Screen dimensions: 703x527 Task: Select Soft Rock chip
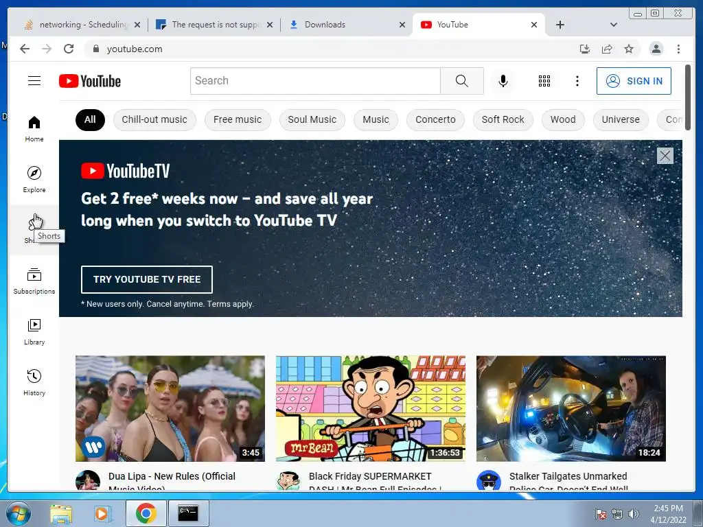pos(503,119)
